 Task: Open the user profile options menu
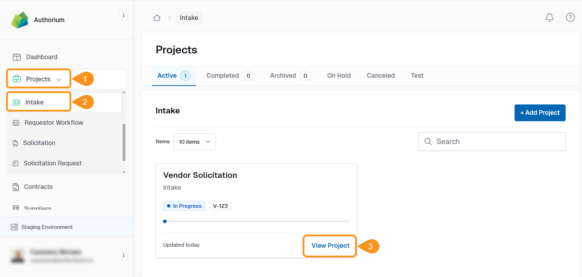point(123,256)
